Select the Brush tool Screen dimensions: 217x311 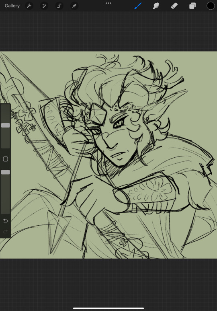coord(138,6)
